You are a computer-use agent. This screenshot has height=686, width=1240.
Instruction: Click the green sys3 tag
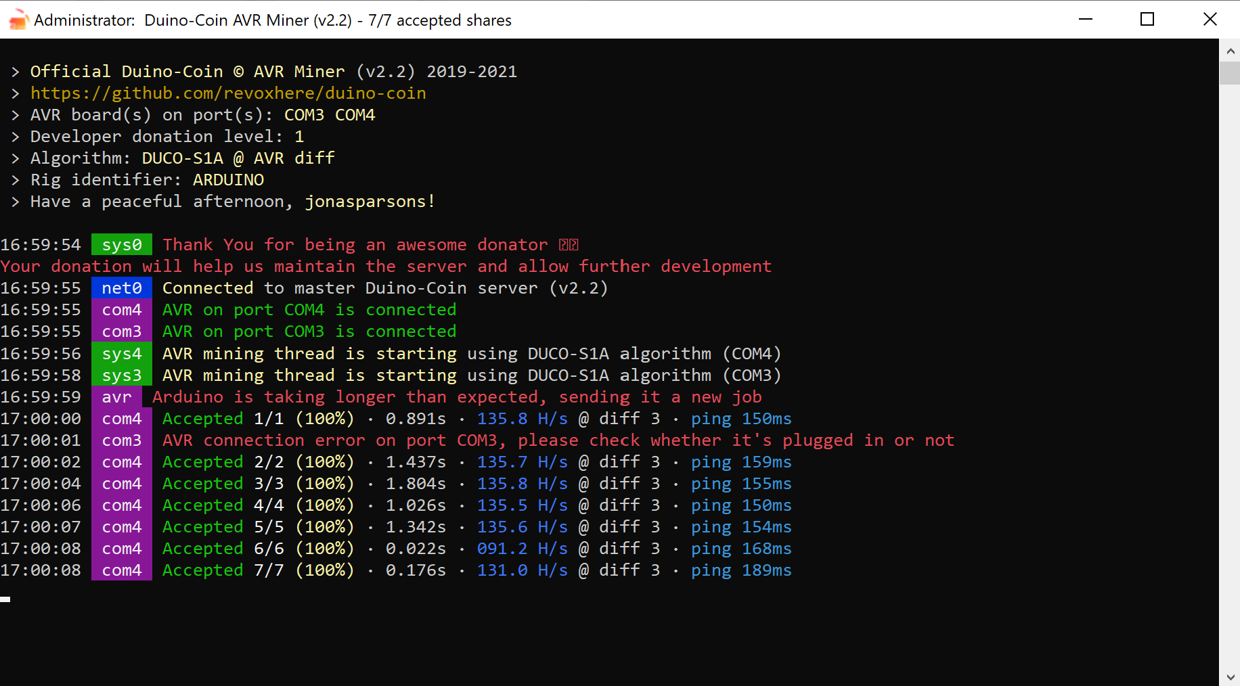pos(122,375)
